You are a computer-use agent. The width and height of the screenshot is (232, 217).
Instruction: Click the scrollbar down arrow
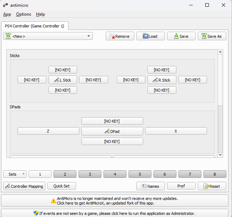coord(220,155)
